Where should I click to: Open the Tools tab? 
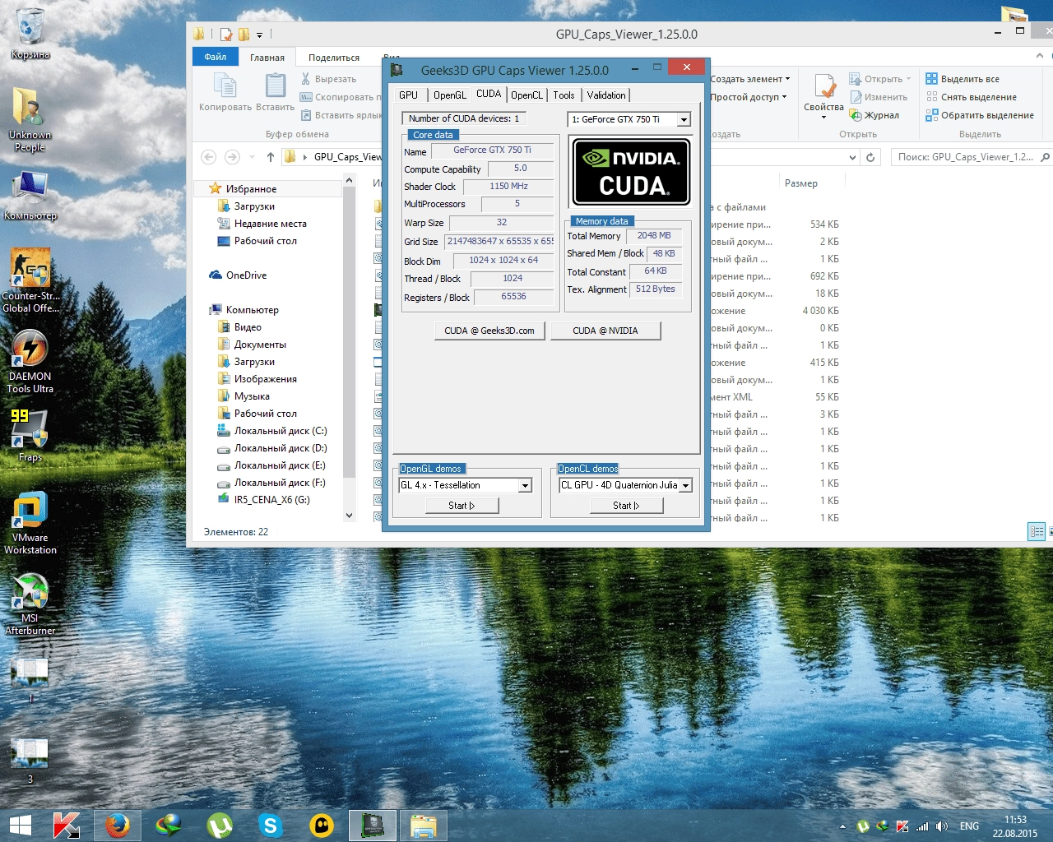click(564, 95)
